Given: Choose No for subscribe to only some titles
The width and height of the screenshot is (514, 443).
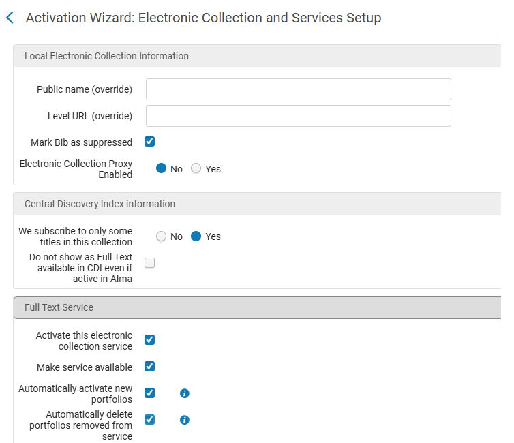Looking at the screenshot, I should (x=162, y=236).
